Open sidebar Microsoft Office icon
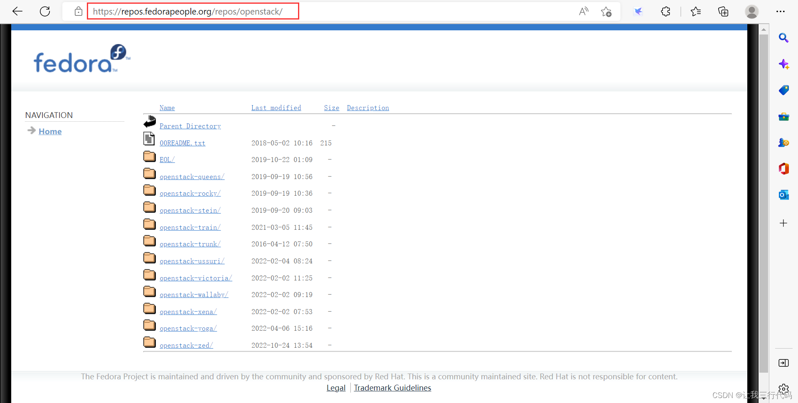 pos(783,169)
